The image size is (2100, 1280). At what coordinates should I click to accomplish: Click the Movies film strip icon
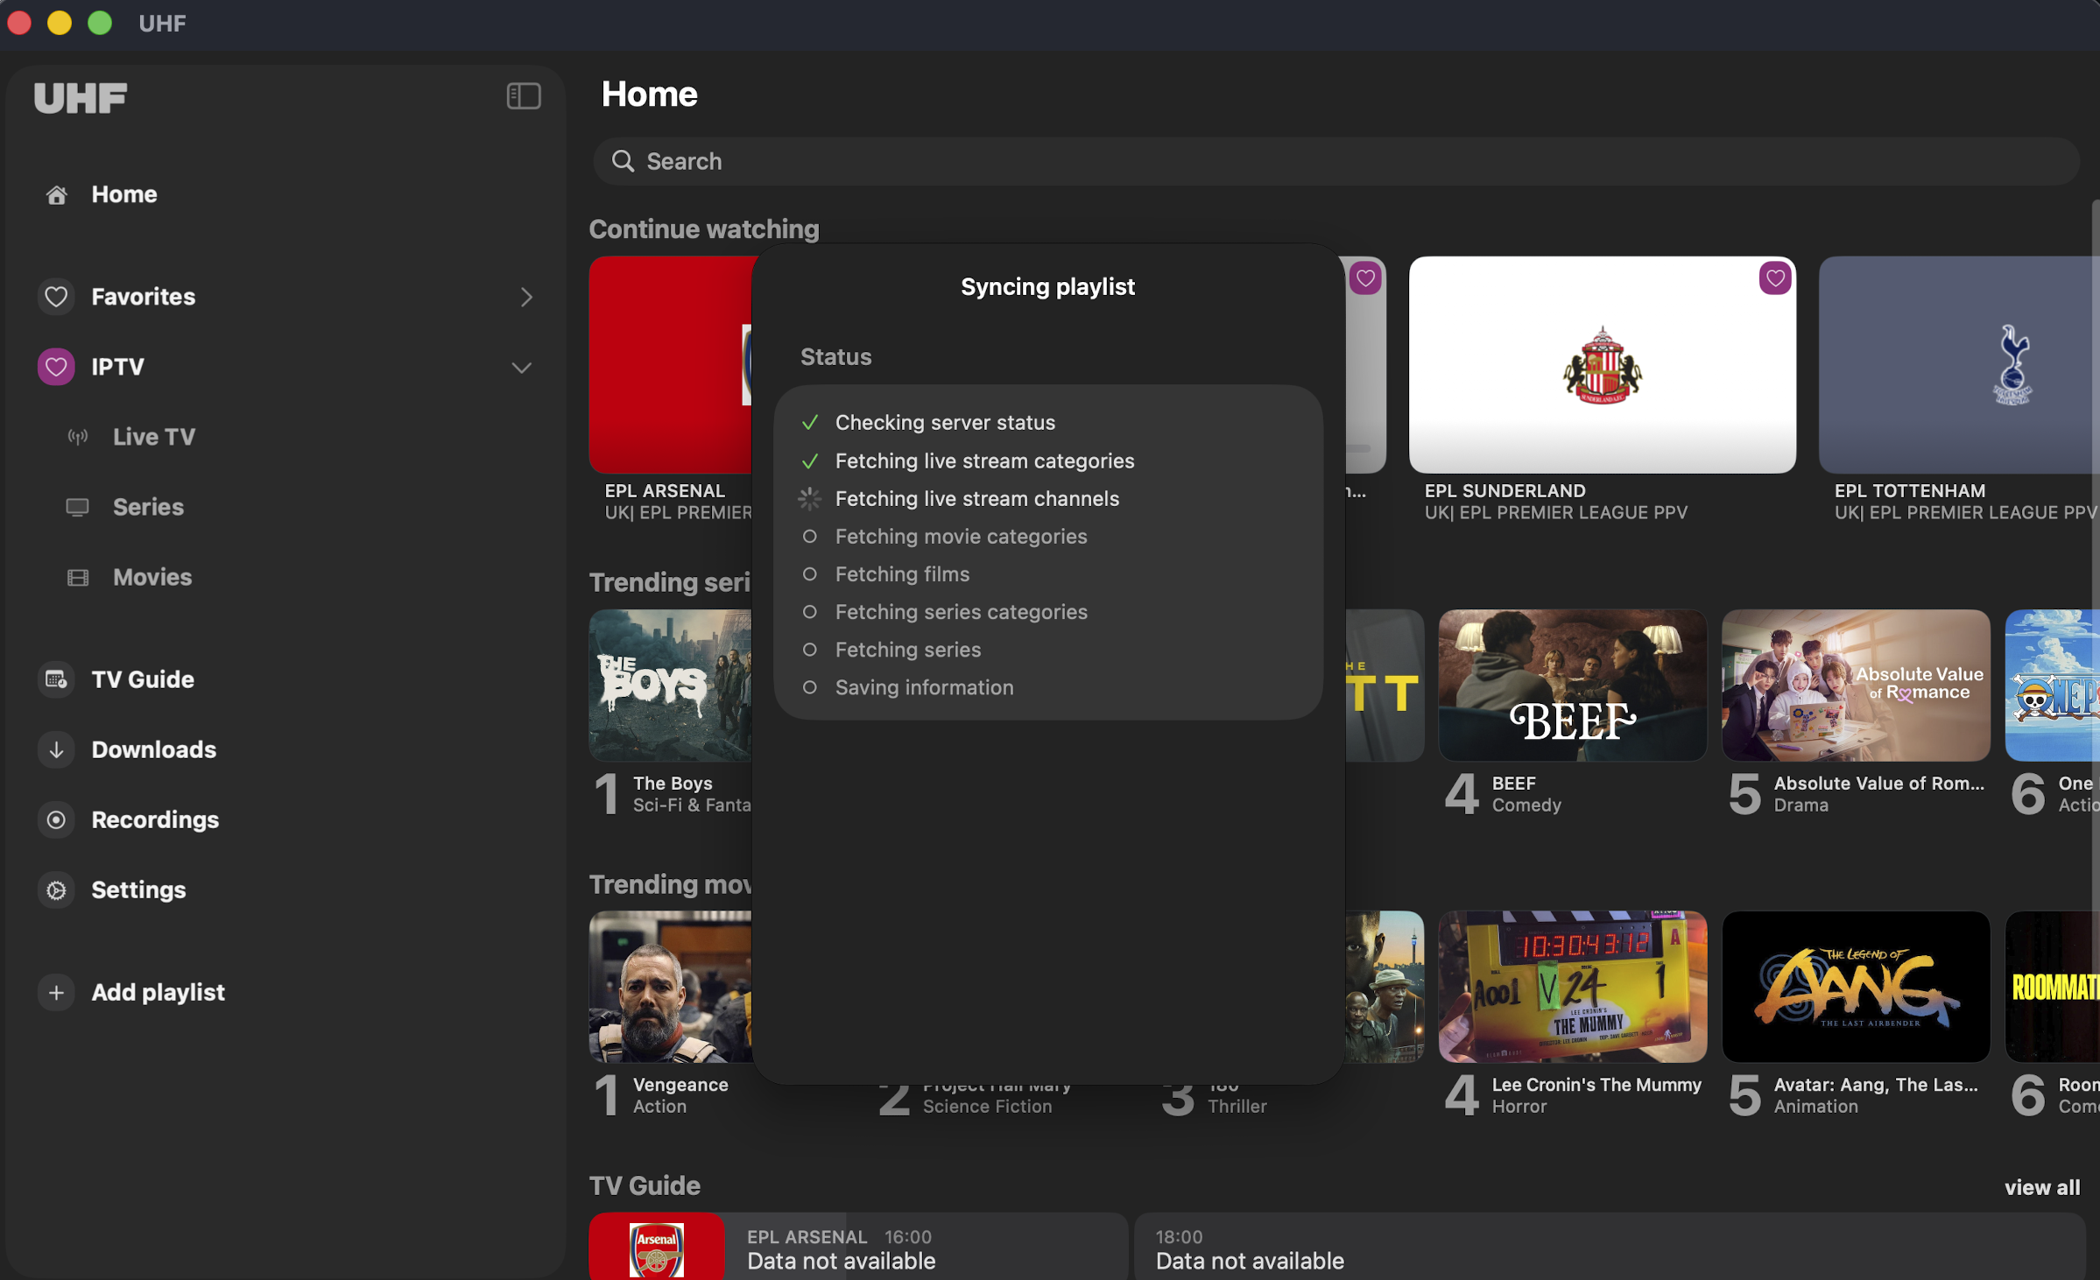78,577
